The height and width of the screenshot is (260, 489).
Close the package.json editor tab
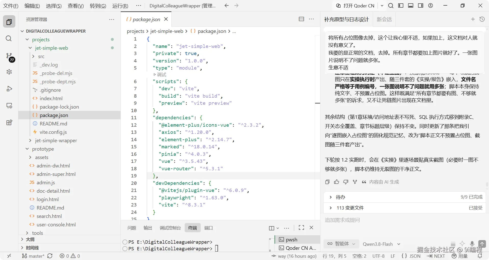[166, 19]
